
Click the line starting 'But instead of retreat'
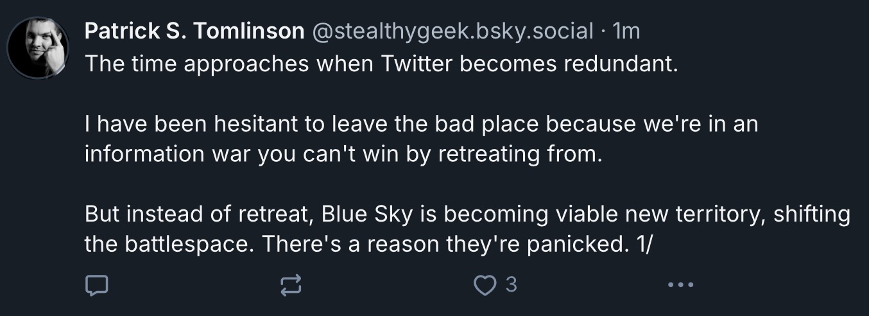tap(467, 215)
